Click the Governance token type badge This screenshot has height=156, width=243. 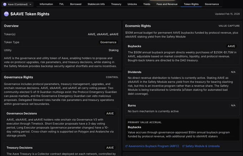(108, 42)
